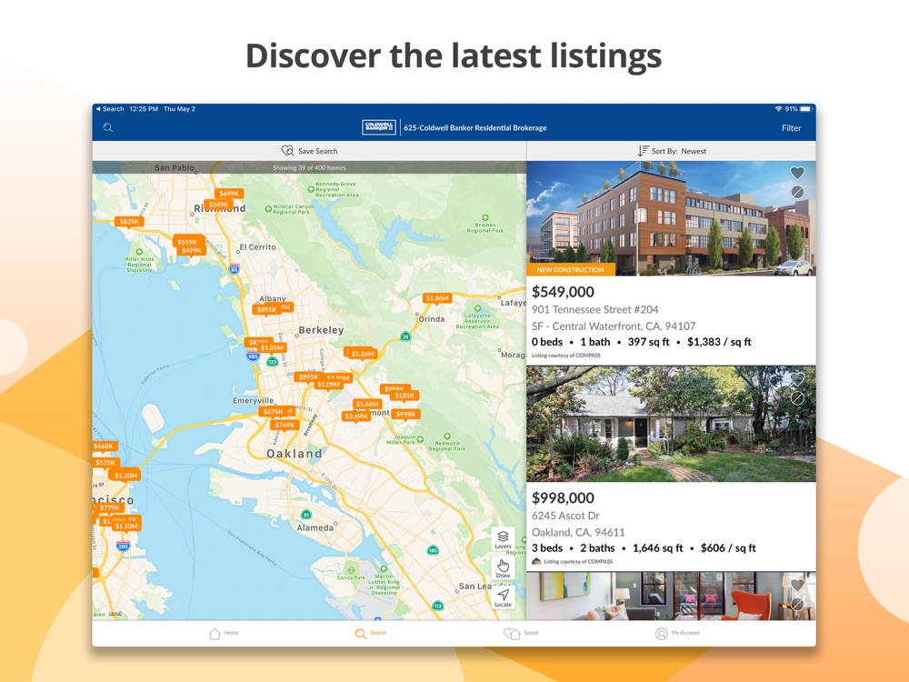Hide the 901 Tennessee Street listing
This screenshot has height=682, width=909.
pos(797,192)
